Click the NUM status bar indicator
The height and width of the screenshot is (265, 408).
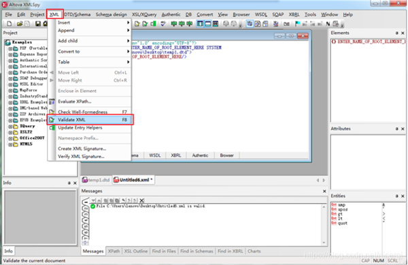click(x=378, y=260)
